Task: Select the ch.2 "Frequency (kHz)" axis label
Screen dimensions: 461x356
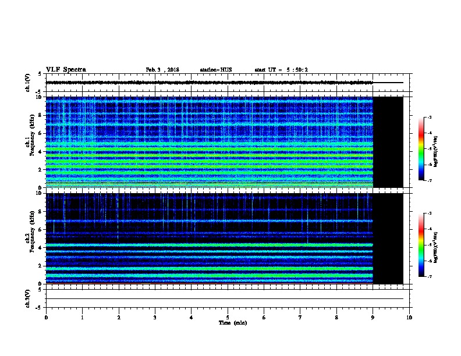Action: pyautogui.click(x=32, y=232)
